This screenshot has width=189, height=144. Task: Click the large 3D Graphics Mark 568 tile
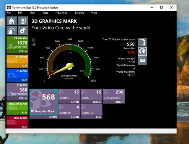(x=44, y=102)
